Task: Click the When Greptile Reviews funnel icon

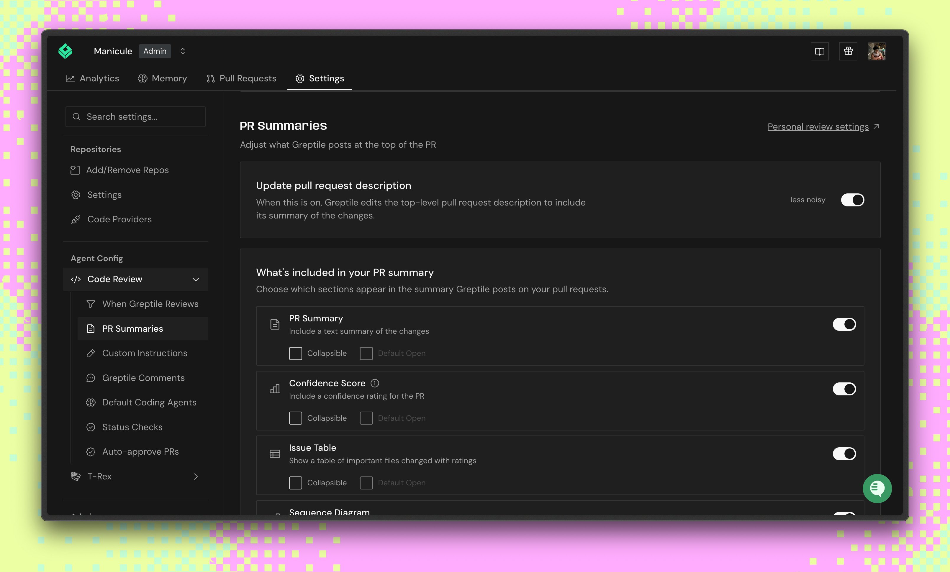Action: [91, 304]
